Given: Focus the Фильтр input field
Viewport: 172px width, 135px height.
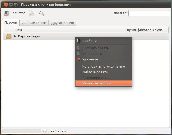Looking at the screenshot, I should [149, 13].
